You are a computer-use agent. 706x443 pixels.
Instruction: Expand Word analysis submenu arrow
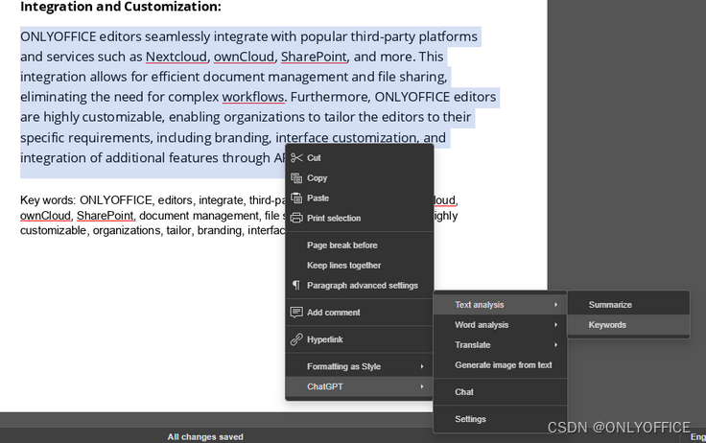556,325
